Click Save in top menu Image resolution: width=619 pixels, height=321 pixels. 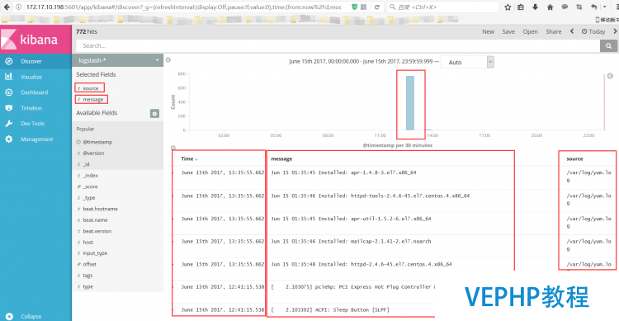coord(508,31)
